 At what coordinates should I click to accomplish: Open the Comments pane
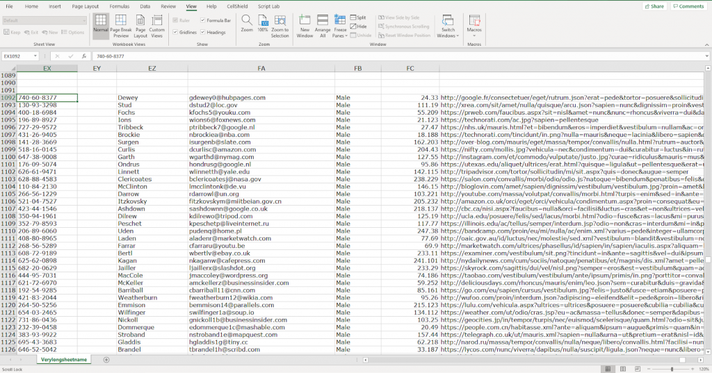688,6
